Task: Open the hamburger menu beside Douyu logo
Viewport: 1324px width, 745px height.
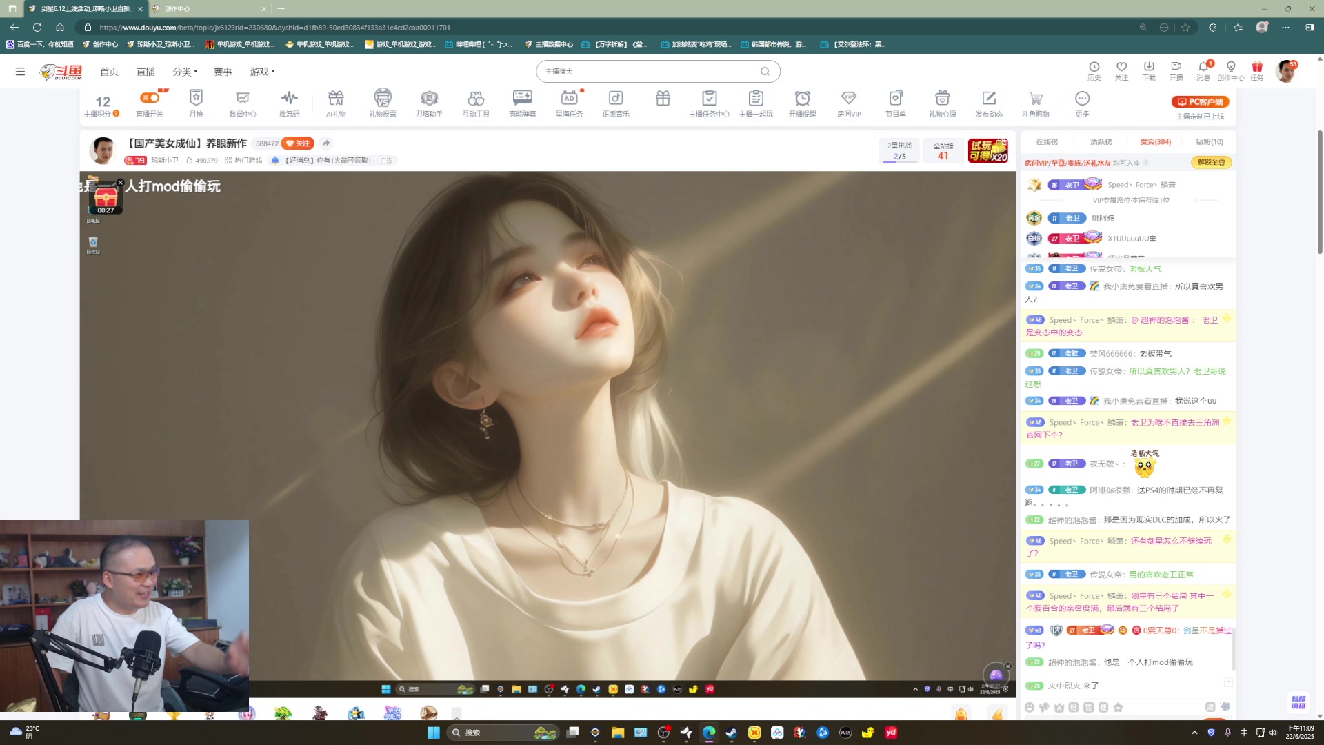Action: 20,71
